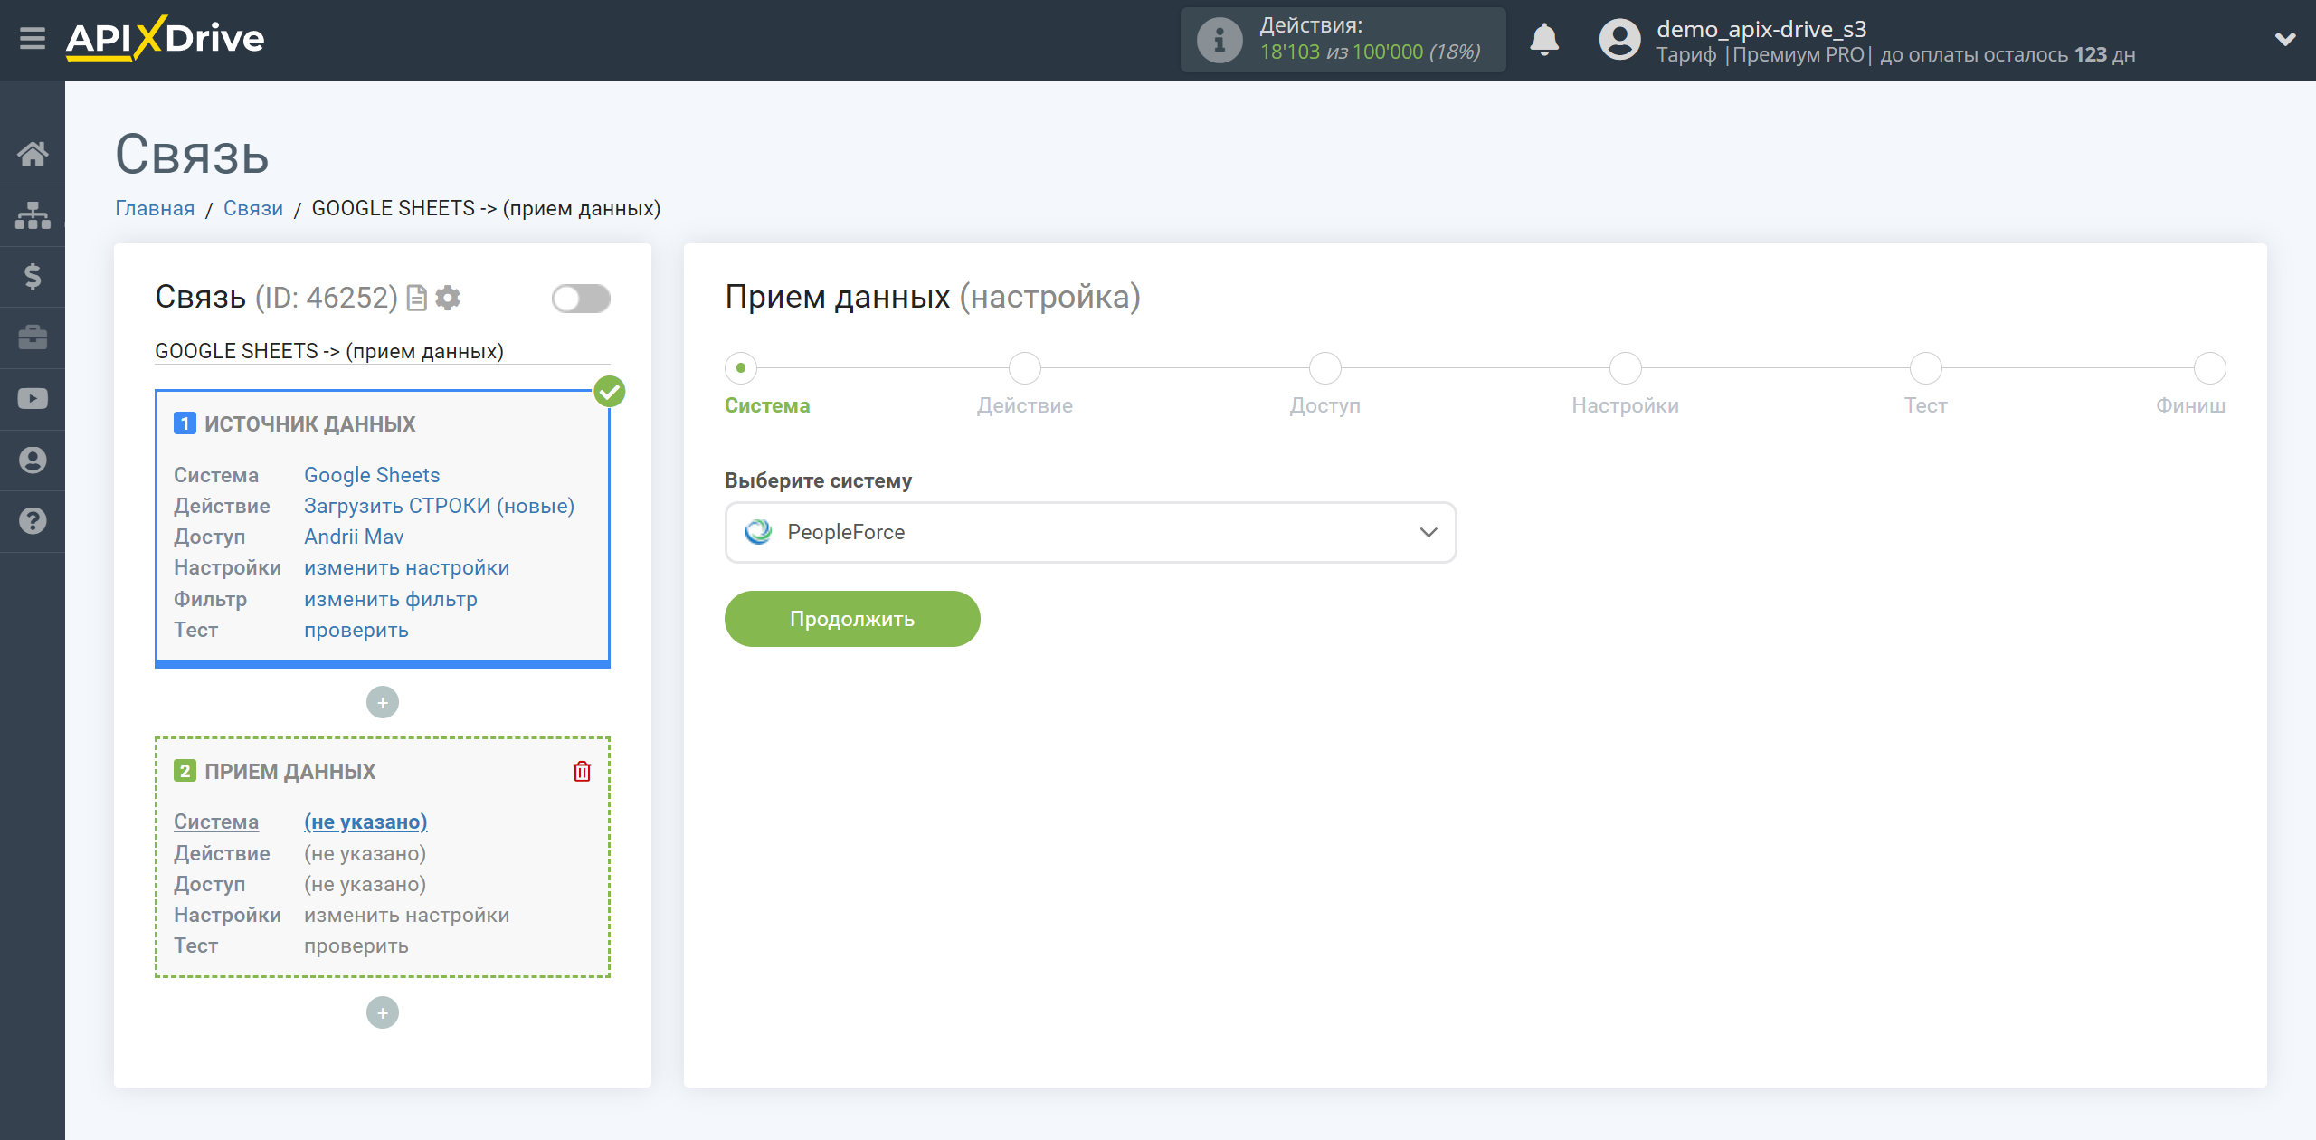Viewport: 2316px width, 1140px height.
Task: Click the delete trash icon on ПРИЕМ ДАННЫХ
Action: [x=582, y=771]
